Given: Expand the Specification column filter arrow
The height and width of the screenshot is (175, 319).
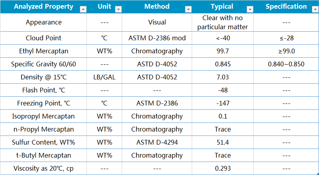Looking at the screenshot, I should click(x=314, y=9).
